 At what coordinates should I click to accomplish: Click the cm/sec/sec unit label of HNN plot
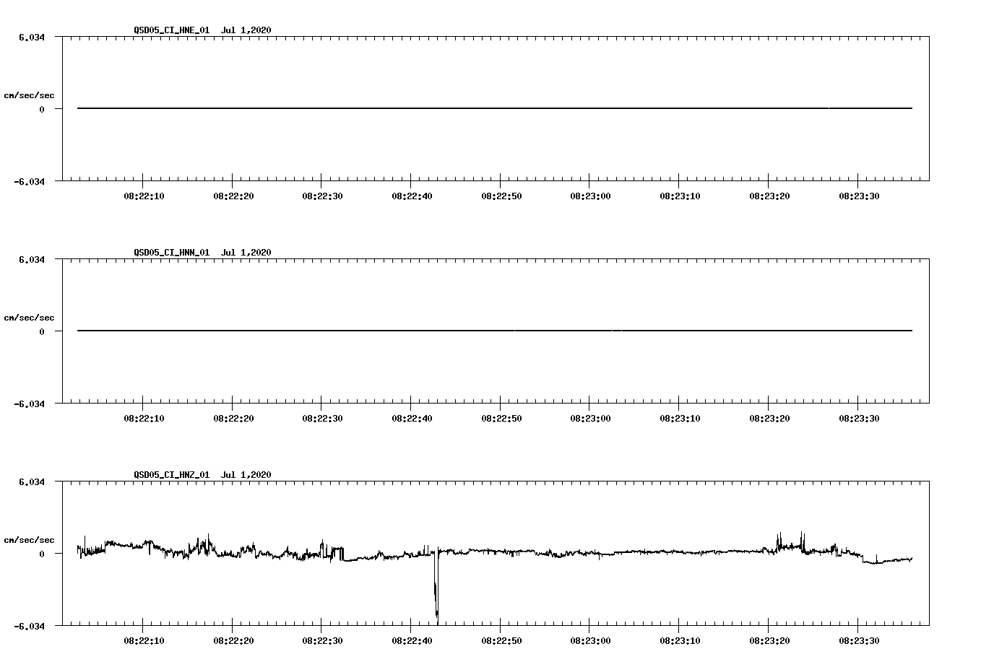pyautogui.click(x=29, y=318)
